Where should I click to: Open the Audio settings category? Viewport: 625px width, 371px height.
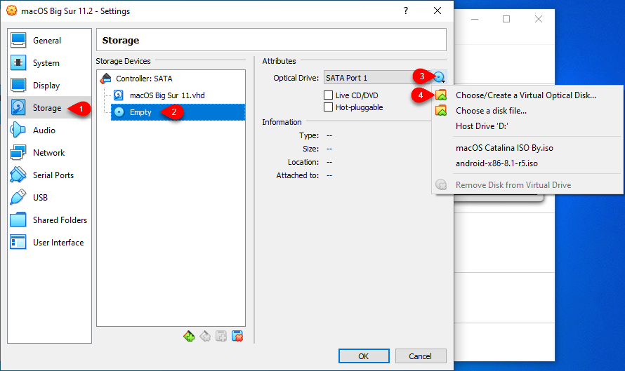[x=49, y=130]
